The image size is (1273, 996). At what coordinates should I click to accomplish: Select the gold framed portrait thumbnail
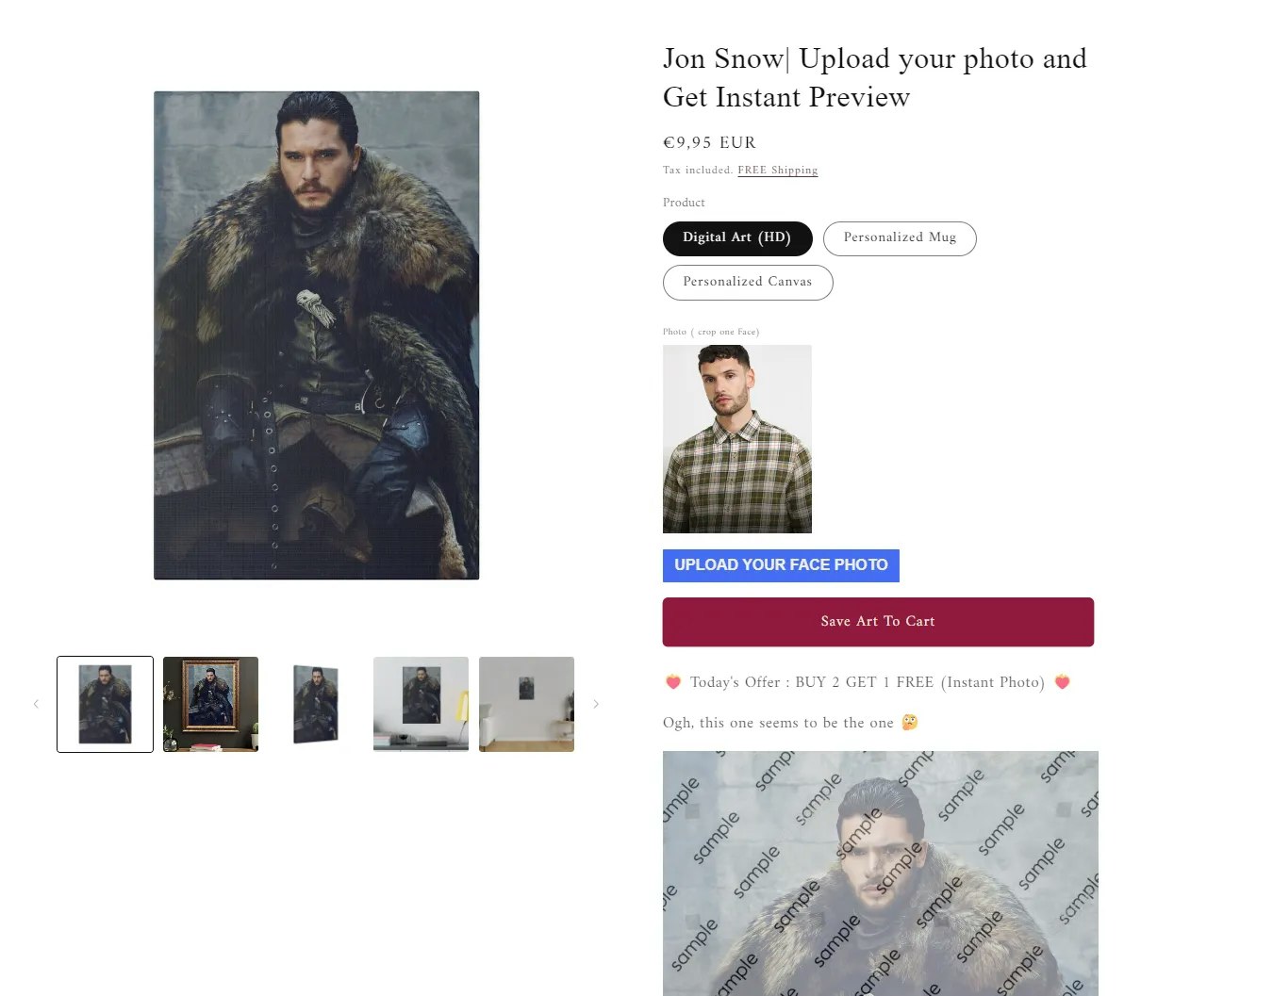pos(210,704)
